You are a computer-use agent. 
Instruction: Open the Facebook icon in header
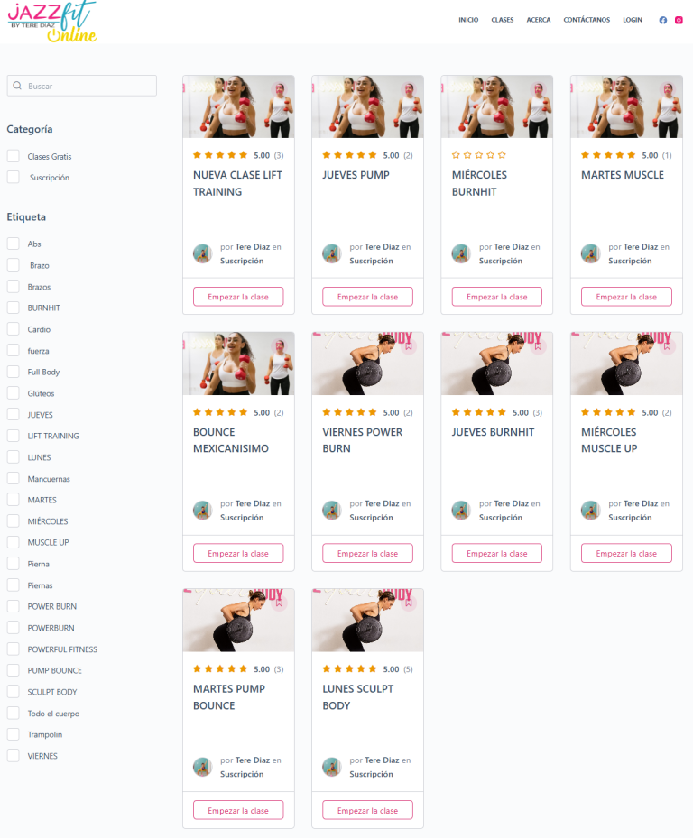point(663,21)
